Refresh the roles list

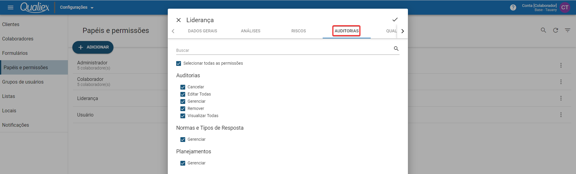click(x=556, y=30)
